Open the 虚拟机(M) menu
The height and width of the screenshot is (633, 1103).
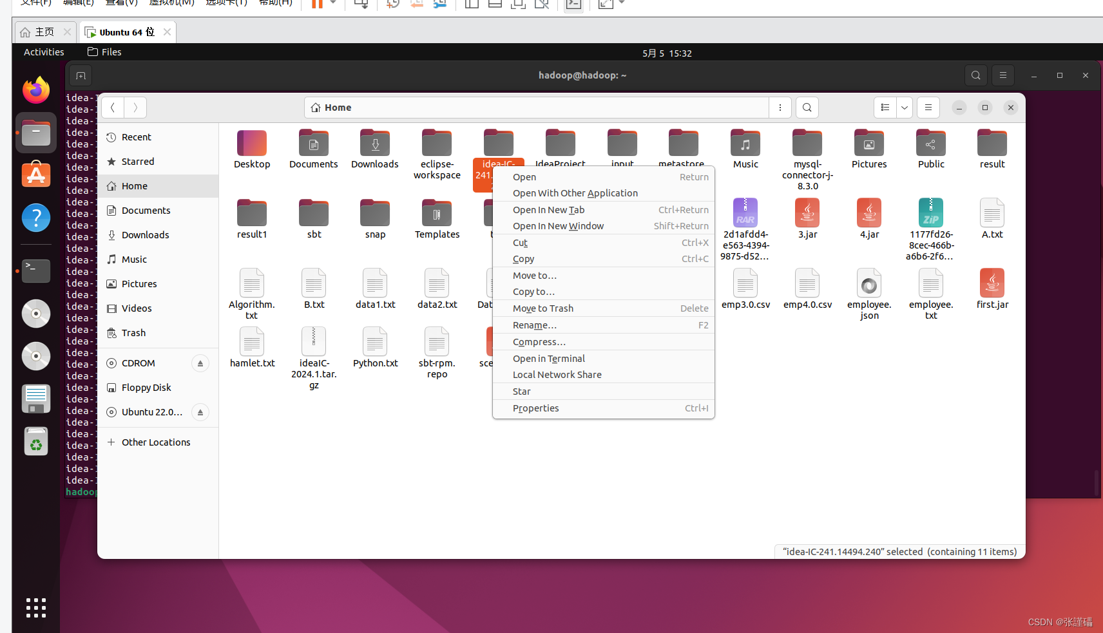coord(171,3)
